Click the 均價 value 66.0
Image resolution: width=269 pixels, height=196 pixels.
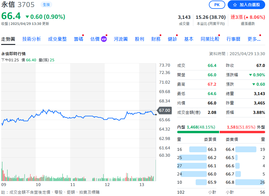pyautogui.click(x=212, y=103)
